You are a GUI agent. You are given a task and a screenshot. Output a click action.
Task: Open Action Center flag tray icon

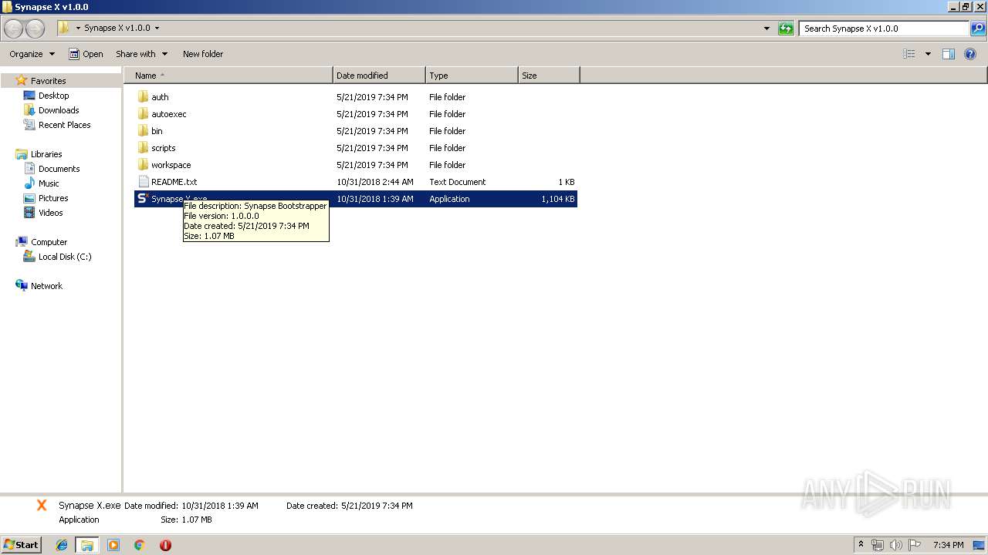[915, 545]
